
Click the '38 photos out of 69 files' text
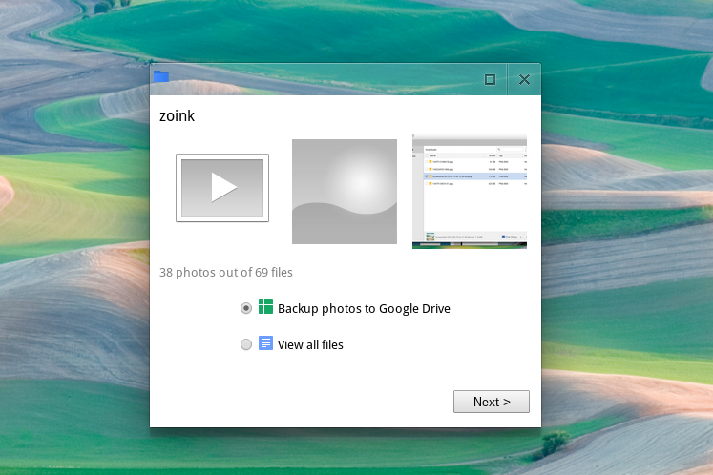point(226,272)
